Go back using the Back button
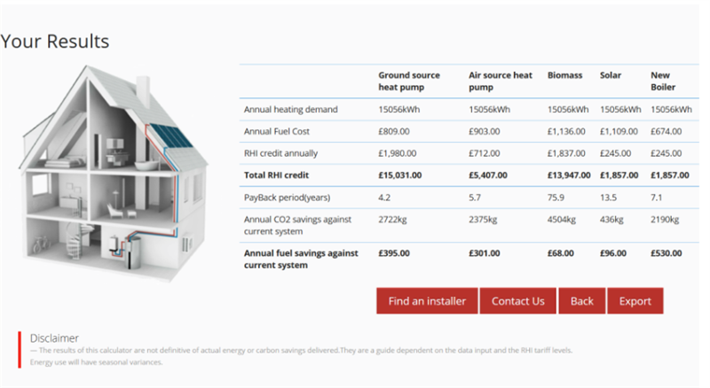Screen dimensions: 710x388 582,301
